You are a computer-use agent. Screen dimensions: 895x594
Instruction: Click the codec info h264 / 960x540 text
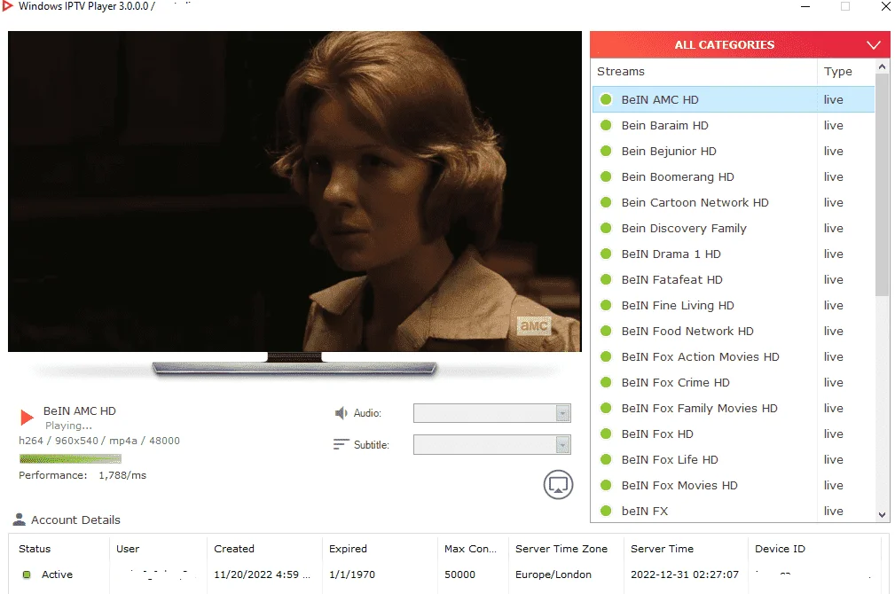point(98,441)
